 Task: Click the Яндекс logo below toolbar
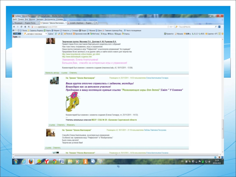click(15, 37)
